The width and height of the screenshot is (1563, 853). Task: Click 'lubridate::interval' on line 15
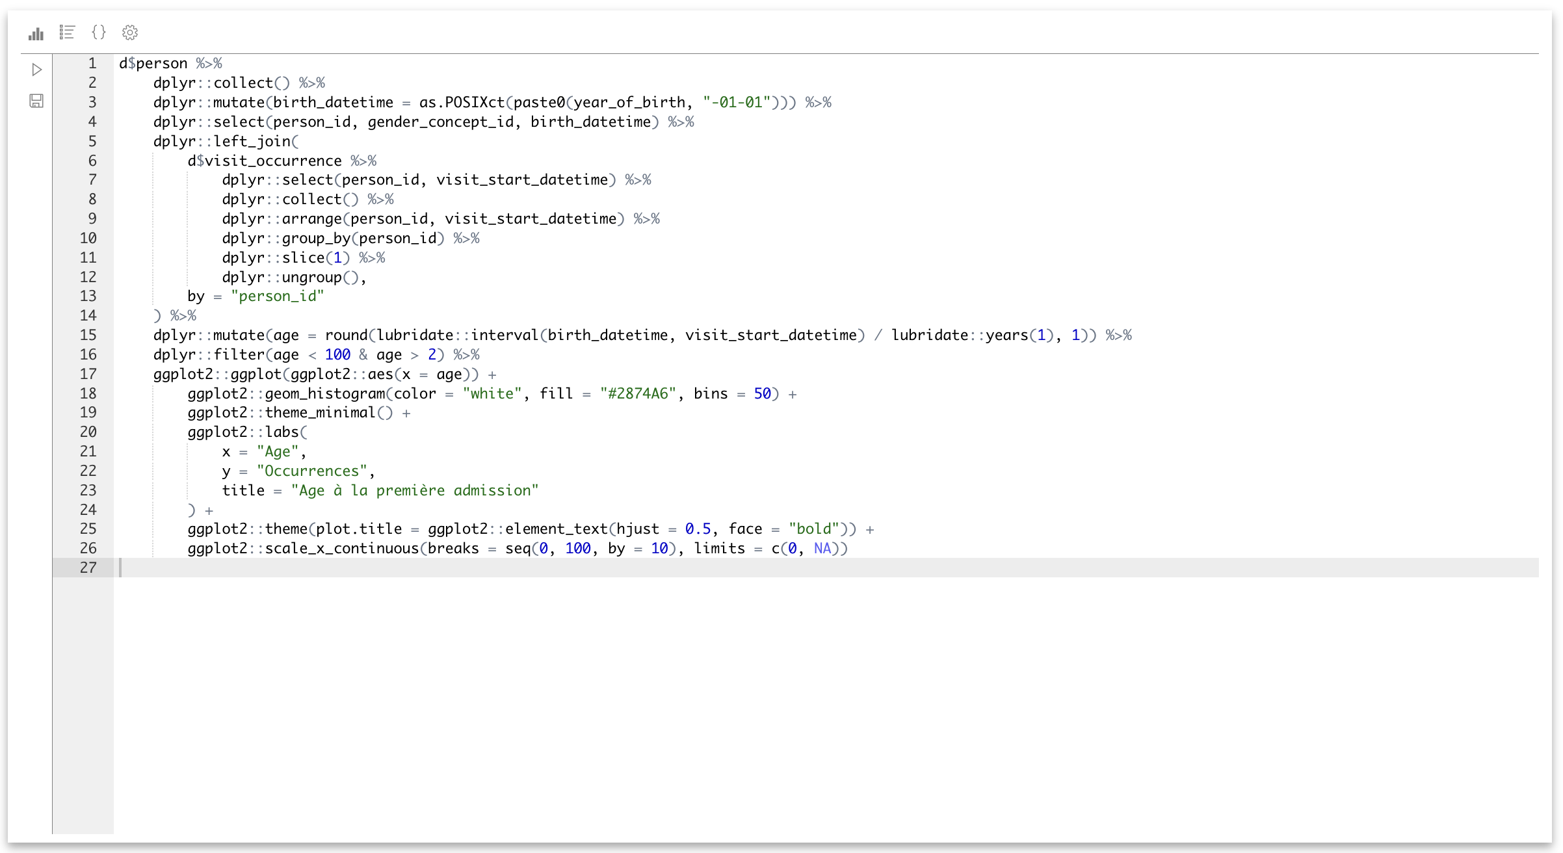click(458, 335)
